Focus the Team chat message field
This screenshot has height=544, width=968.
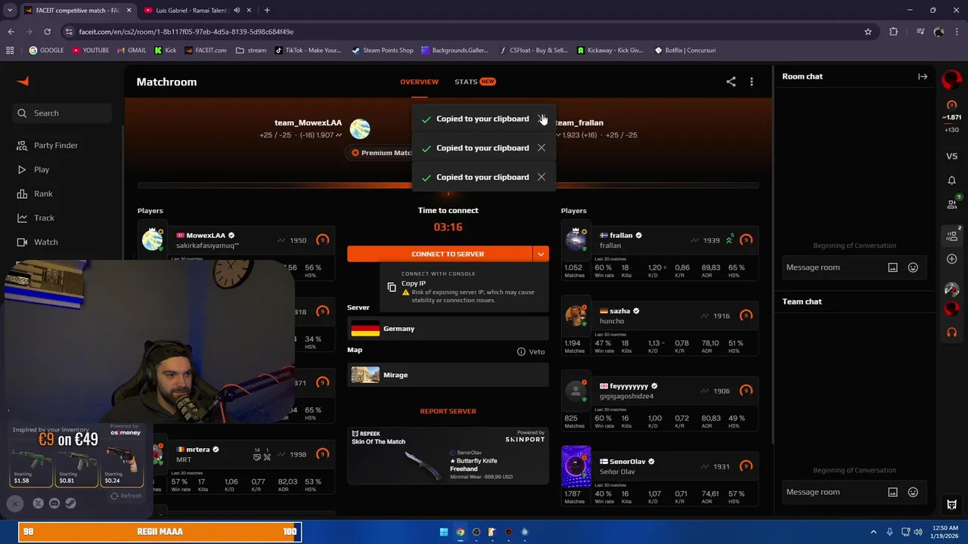[833, 492]
